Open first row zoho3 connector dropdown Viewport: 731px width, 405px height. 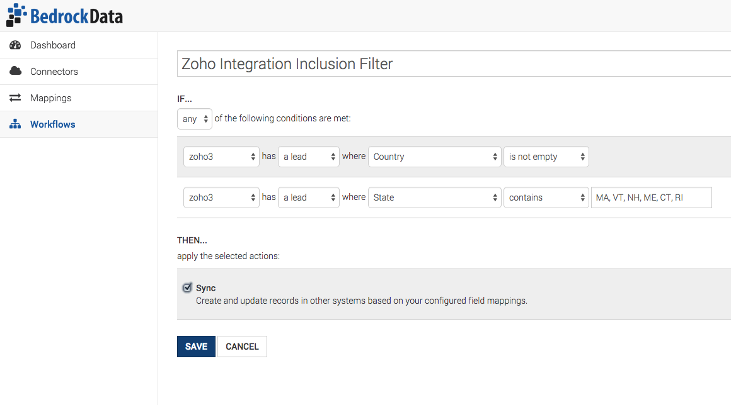click(221, 157)
